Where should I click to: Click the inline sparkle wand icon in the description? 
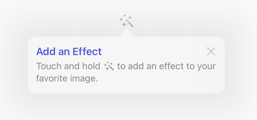109,66
